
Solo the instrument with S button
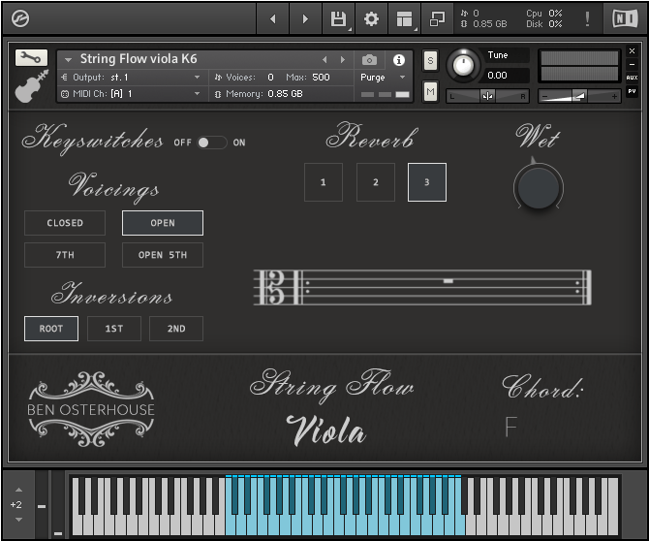pyautogui.click(x=430, y=61)
